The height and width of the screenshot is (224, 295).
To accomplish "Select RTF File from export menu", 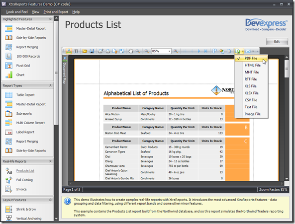I will click(x=251, y=79).
